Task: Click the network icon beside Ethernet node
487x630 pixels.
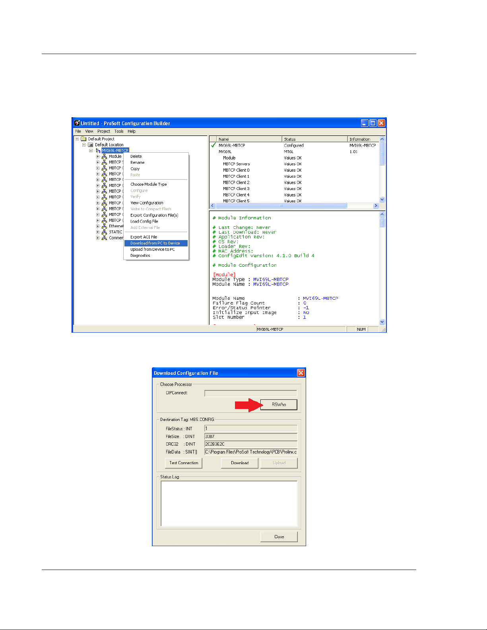Action: tap(104, 226)
